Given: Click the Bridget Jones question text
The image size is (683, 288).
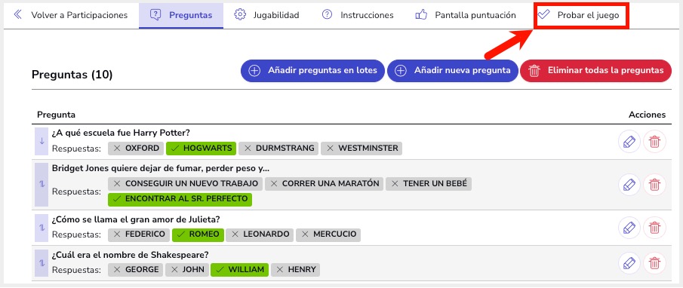Looking at the screenshot, I should click(161, 168).
